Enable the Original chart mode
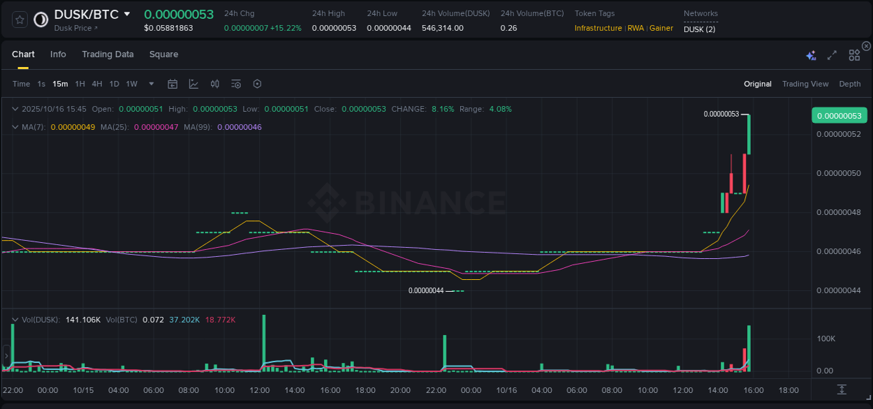 tap(757, 84)
